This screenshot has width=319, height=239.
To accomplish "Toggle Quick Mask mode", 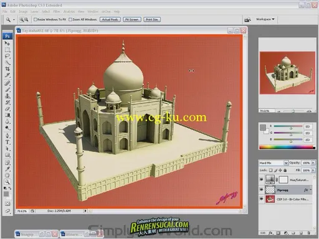I will [x=7, y=204].
